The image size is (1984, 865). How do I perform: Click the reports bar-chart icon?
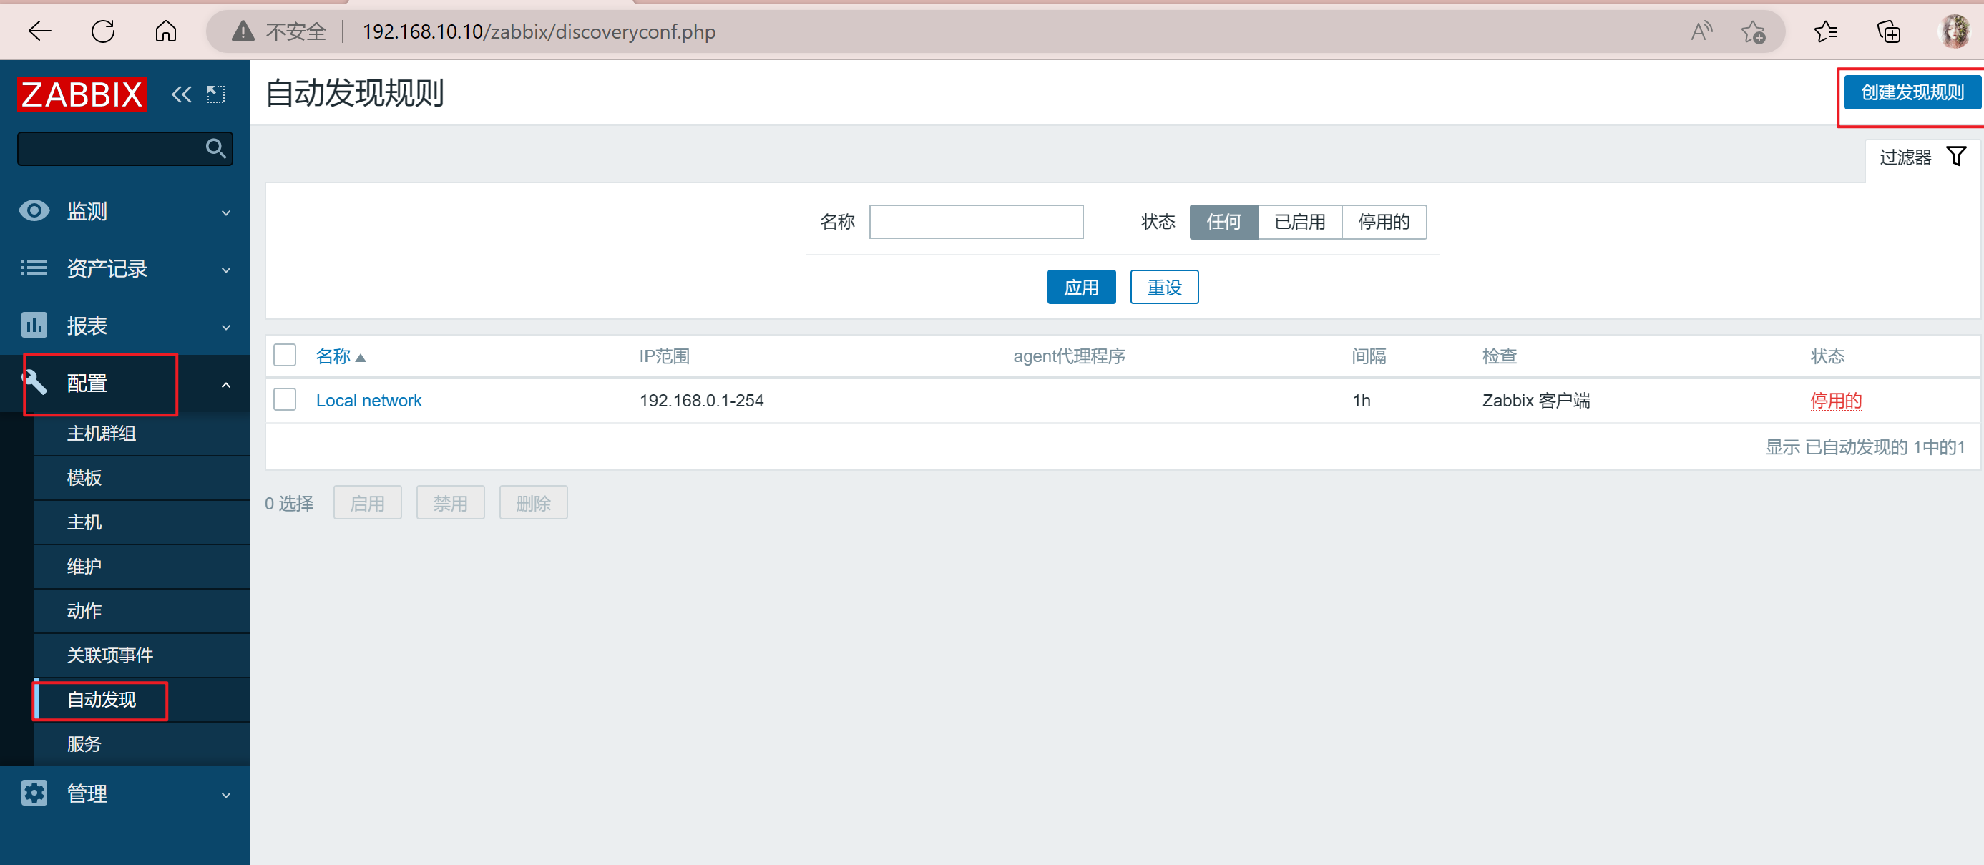(x=34, y=325)
